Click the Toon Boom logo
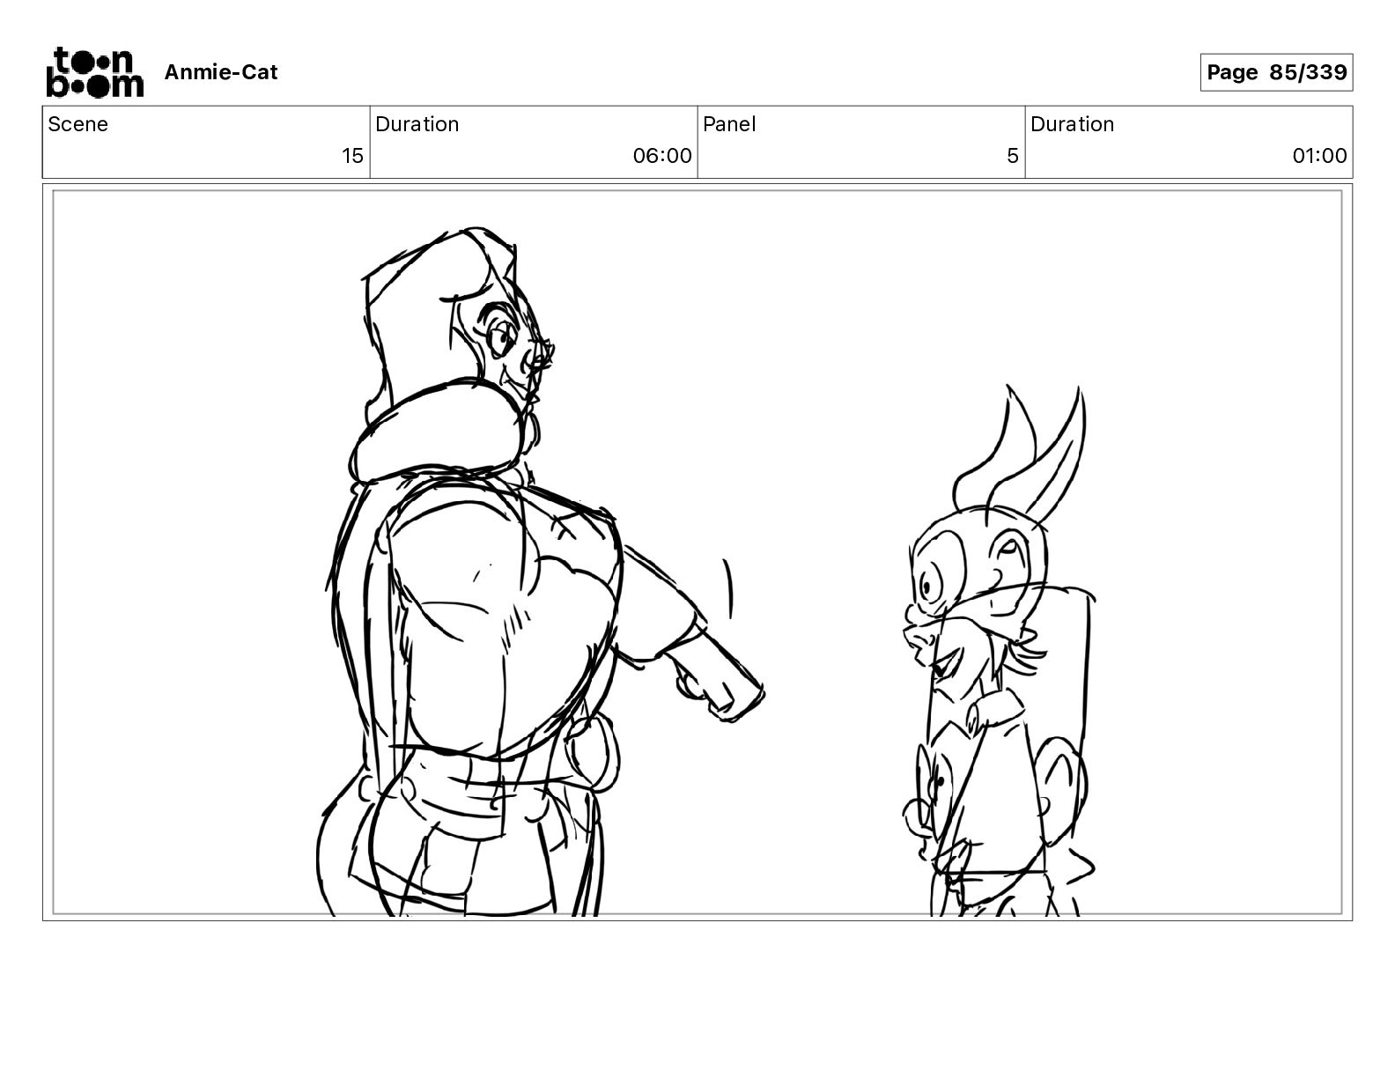 (94, 71)
